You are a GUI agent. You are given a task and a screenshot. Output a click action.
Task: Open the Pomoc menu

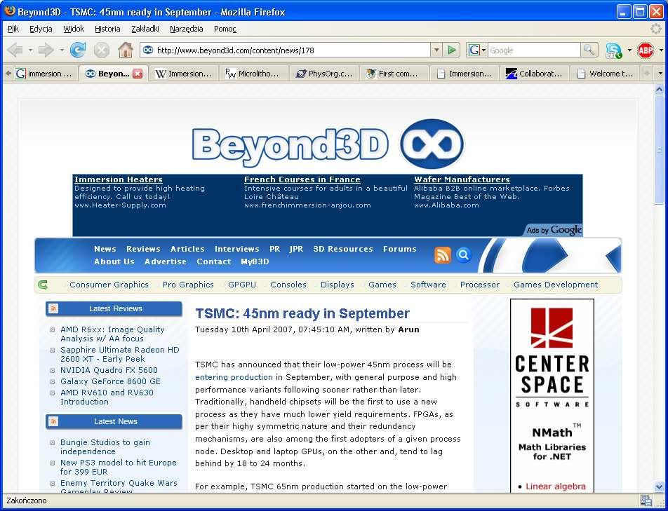(x=225, y=29)
